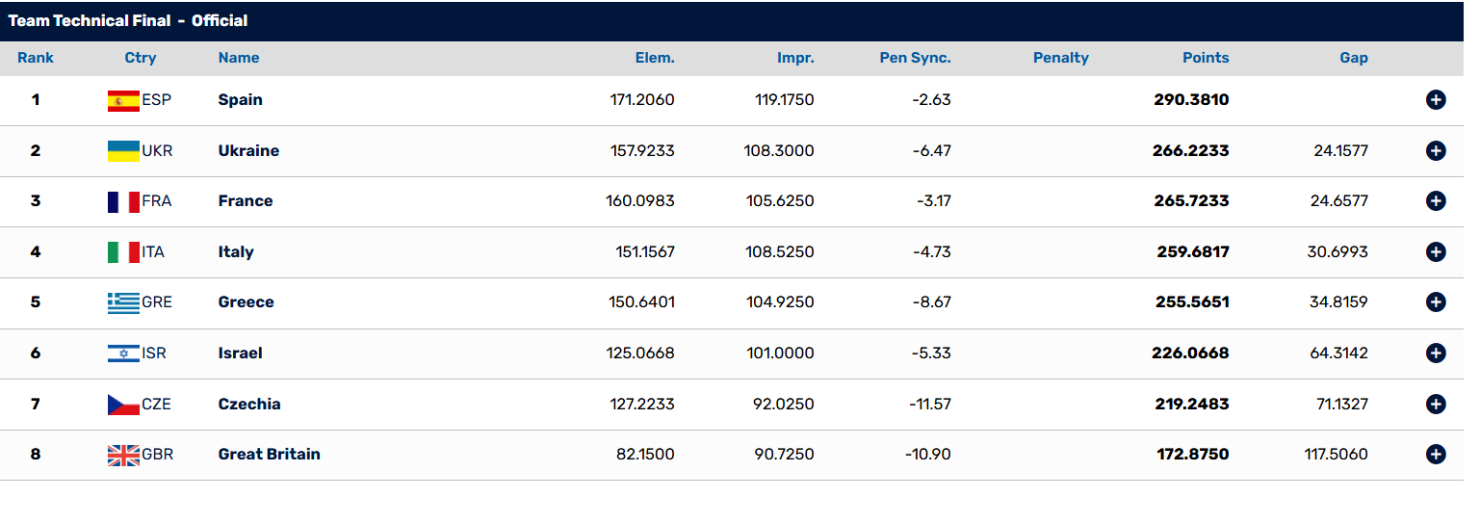Image resolution: width=1480 pixels, height=524 pixels.
Task: Click the Great Britain flag icon
Action: click(123, 455)
